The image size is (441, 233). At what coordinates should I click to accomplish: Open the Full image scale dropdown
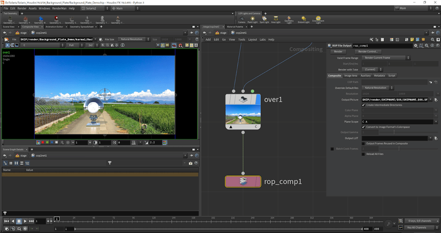pos(75,45)
